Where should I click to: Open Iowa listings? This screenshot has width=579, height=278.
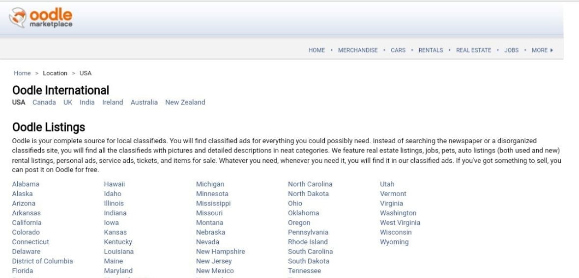pos(112,223)
